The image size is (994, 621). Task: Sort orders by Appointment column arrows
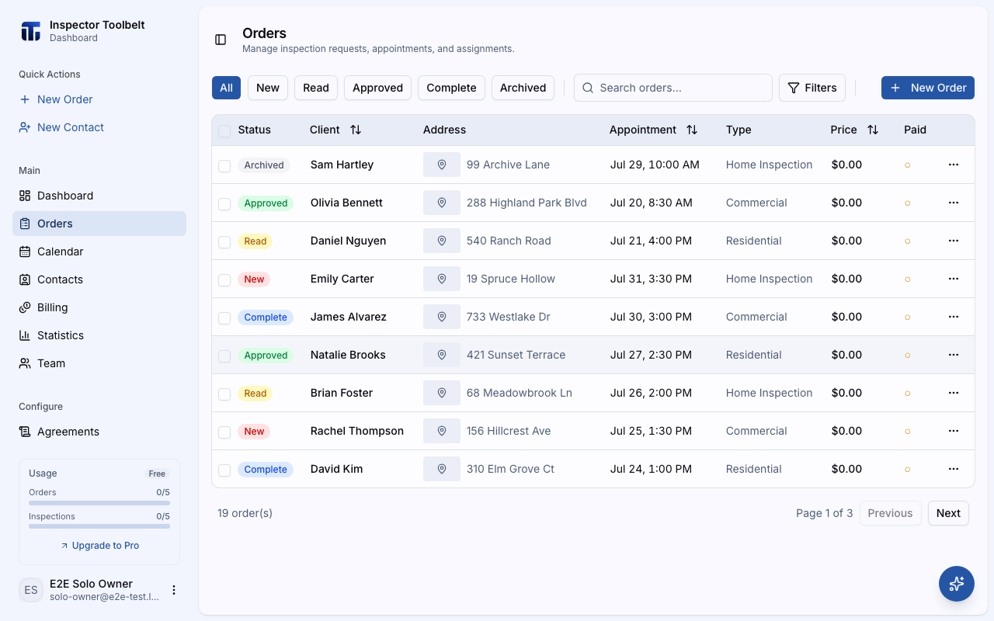[x=692, y=130]
